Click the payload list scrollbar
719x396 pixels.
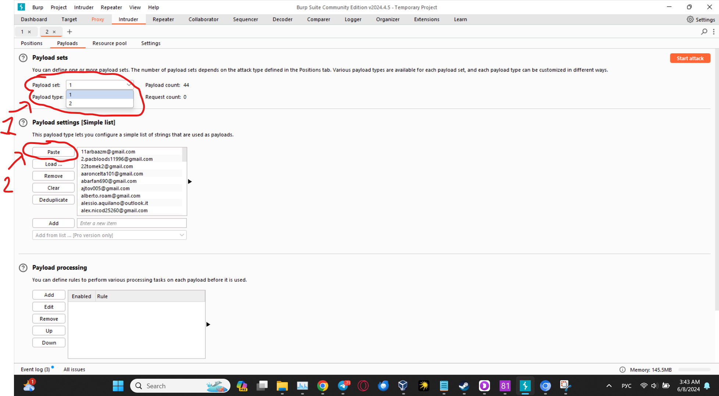pyautogui.click(x=185, y=155)
